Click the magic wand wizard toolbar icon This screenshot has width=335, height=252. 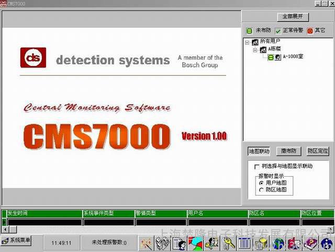(147, 243)
